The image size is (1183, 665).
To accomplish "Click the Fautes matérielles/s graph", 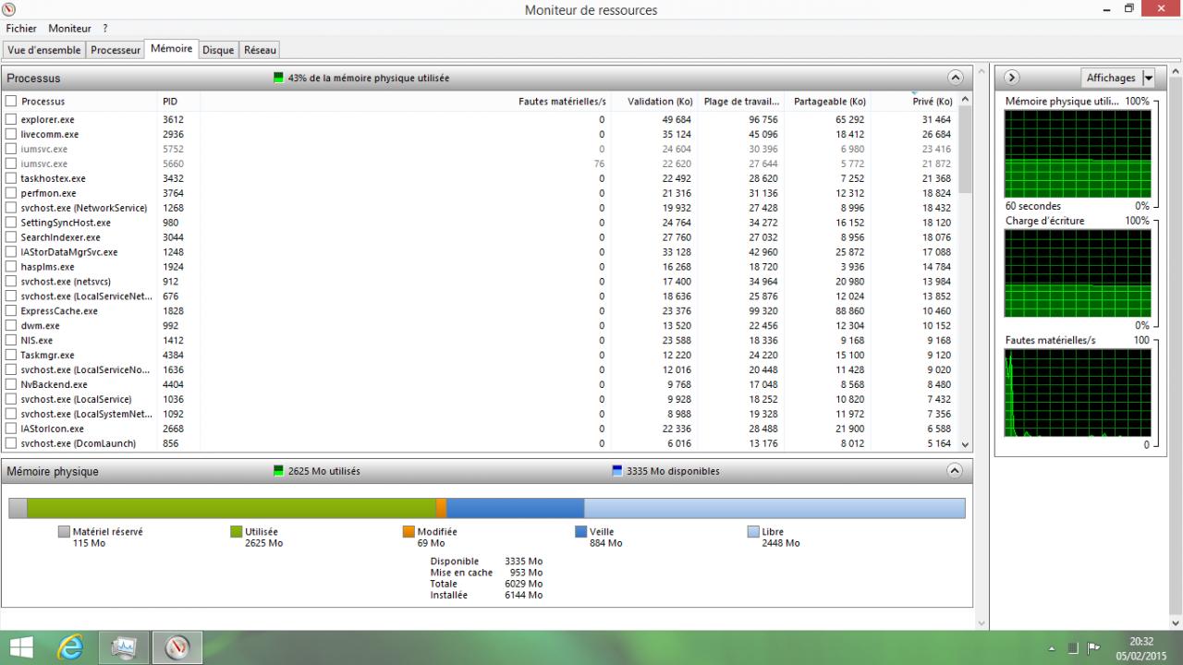I will coord(1078,393).
